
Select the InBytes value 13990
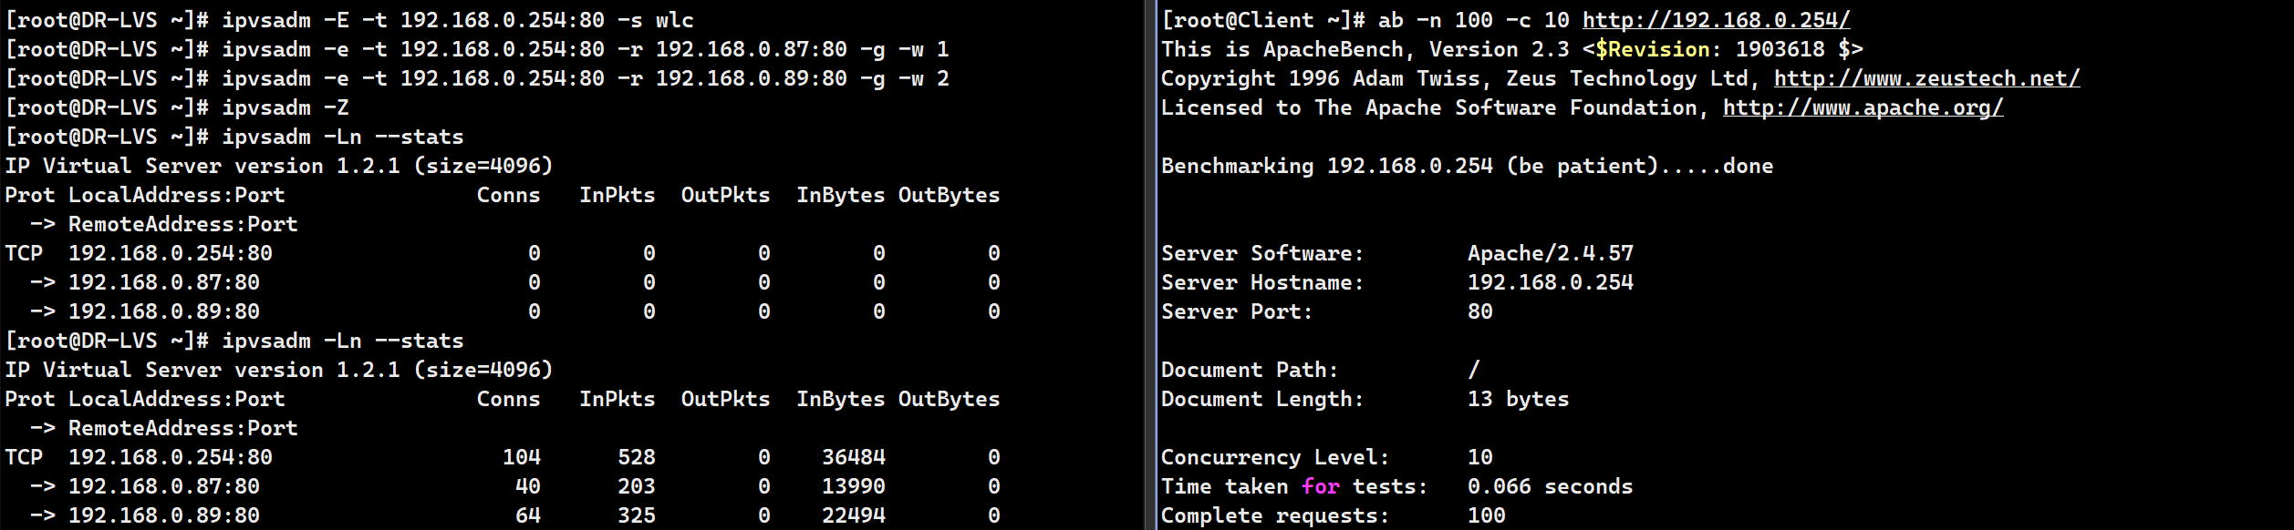[854, 486]
